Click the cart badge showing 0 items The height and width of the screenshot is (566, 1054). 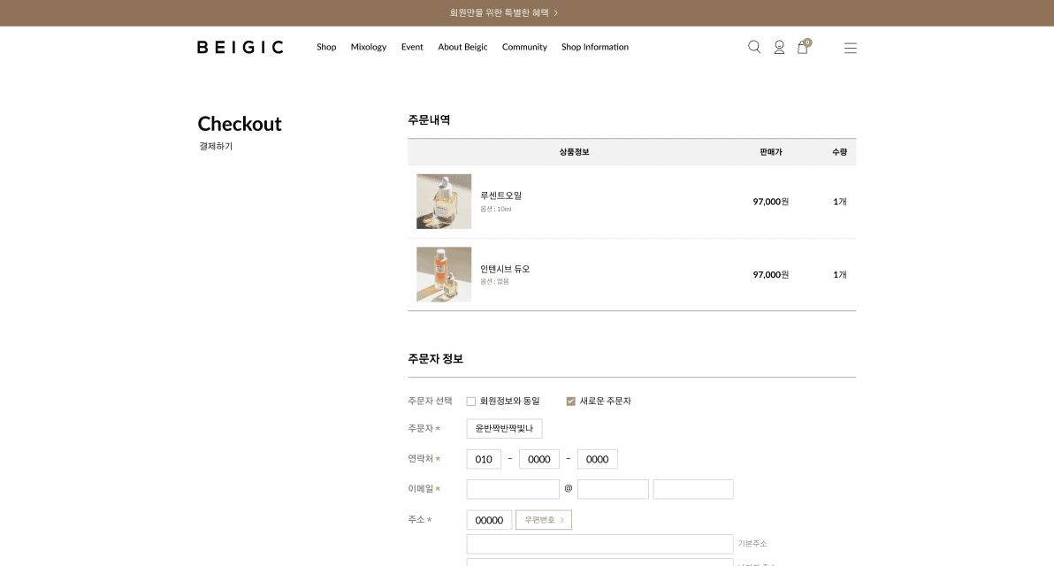pos(807,41)
